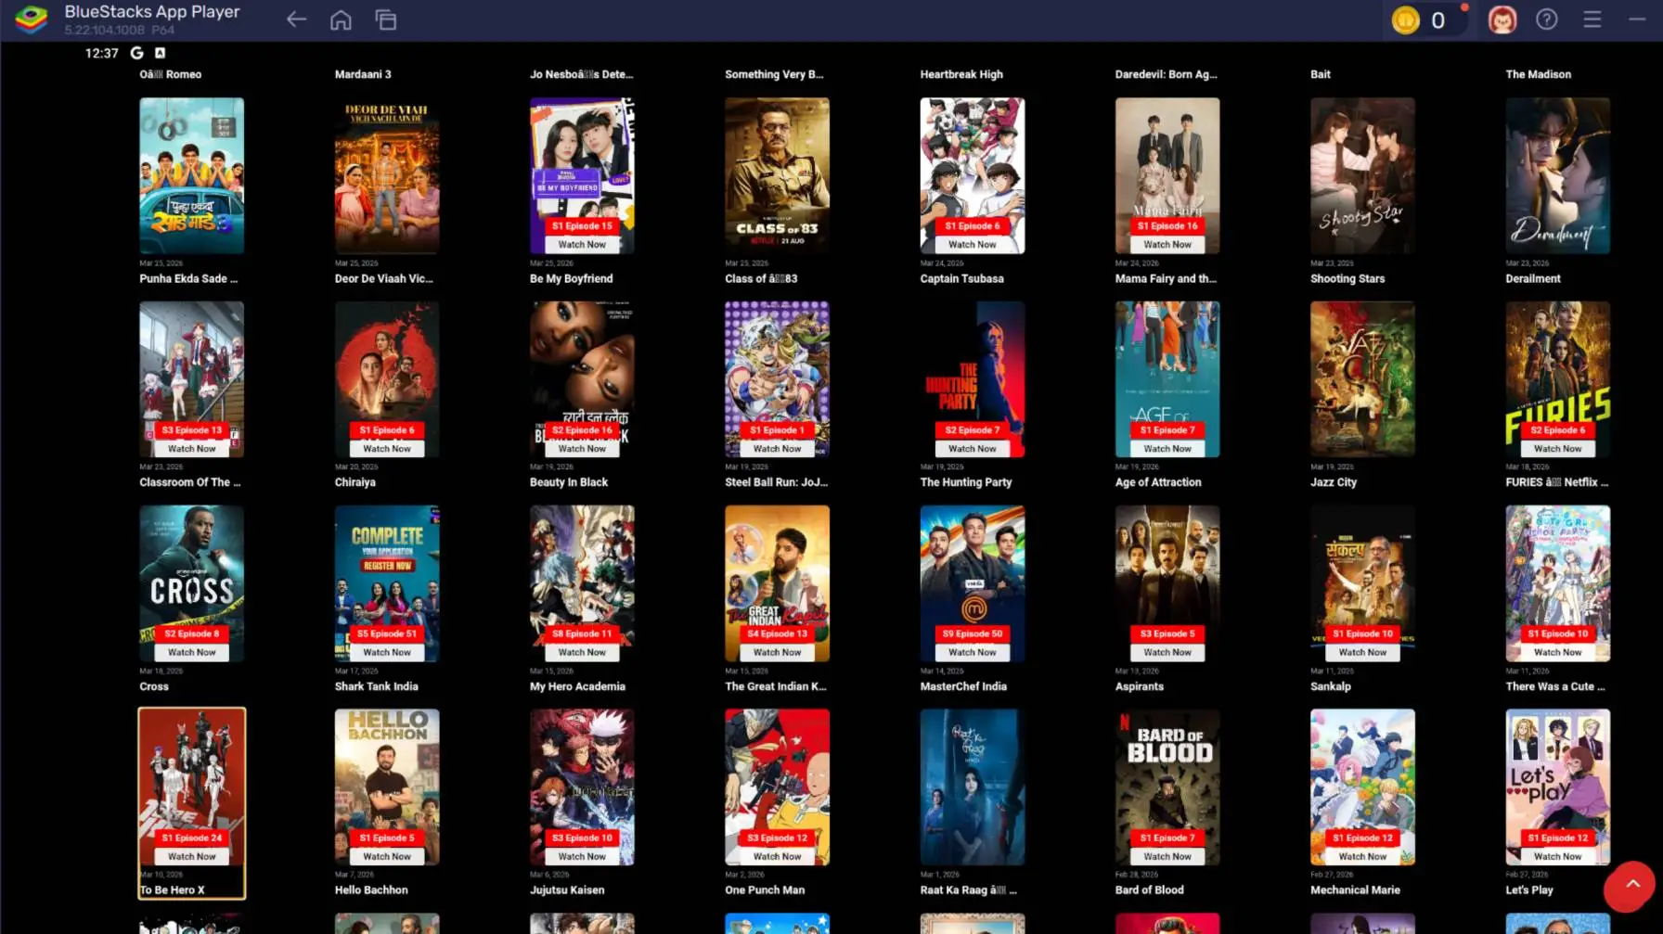Click Watch Now under Jujutsu Kaisen
1663x934 pixels.
[582, 855]
